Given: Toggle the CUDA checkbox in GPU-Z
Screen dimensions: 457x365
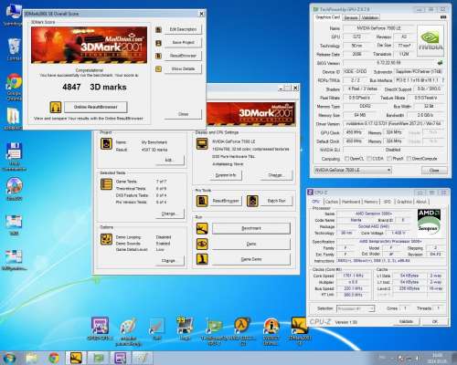Looking at the screenshot, I should tap(368, 159).
